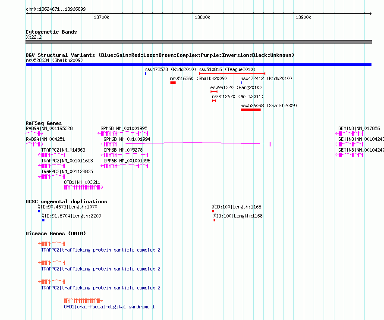Viewport: 384px width, 320px height.
Task: Open the DGV Structural Variants track title
Action: (x=160, y=55)
